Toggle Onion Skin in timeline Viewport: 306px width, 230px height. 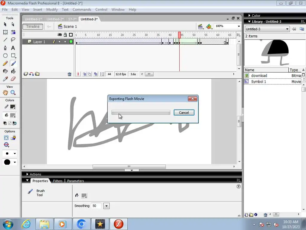85,74
